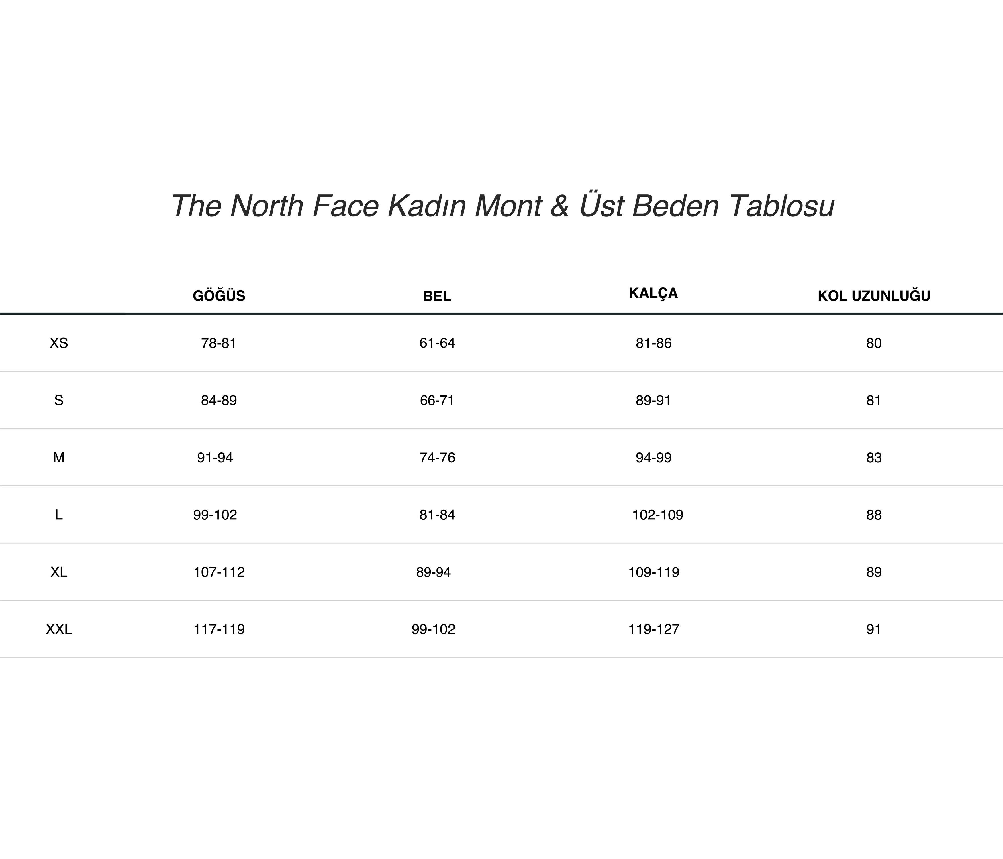Select the KOL UZUNLUĞU column header
Viewport: 1003px width, 859px height.
pyautogui.click(x=874, y=295)
